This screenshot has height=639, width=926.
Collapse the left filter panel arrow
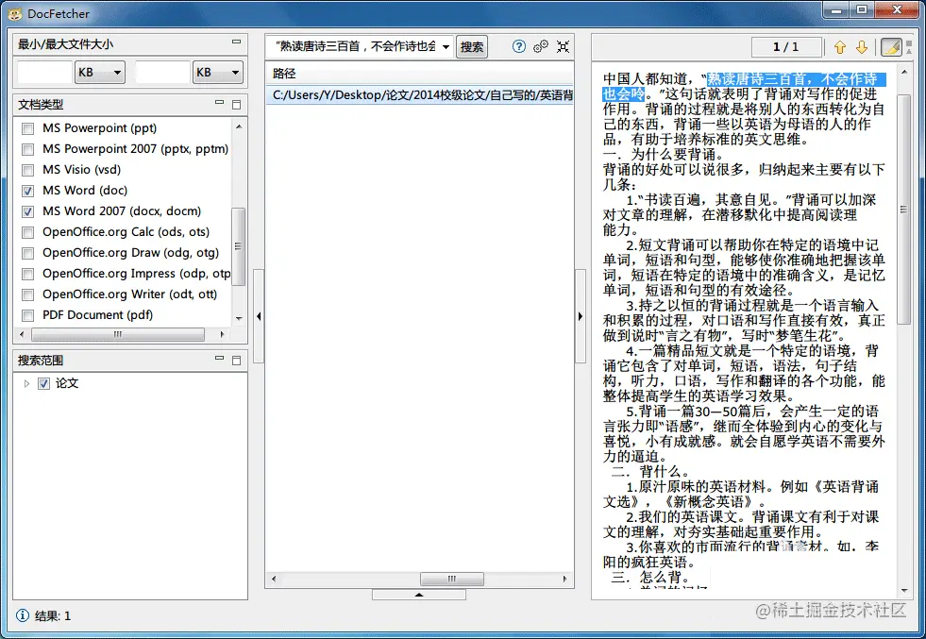259,316
